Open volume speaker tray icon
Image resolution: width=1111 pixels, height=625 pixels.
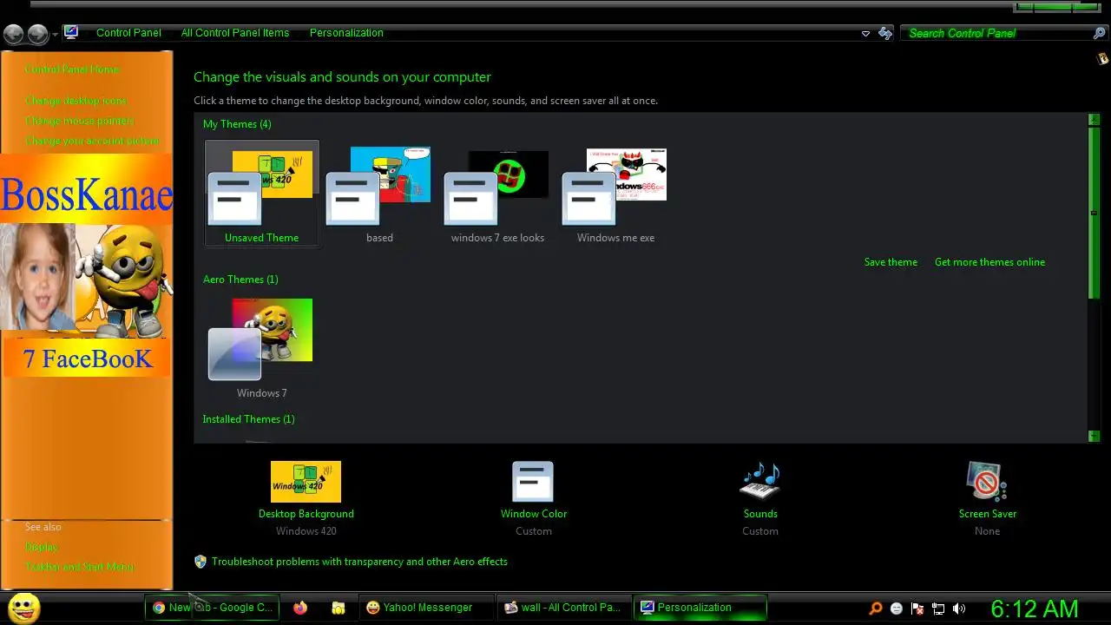pyautogui.click(x=959, y=609)
